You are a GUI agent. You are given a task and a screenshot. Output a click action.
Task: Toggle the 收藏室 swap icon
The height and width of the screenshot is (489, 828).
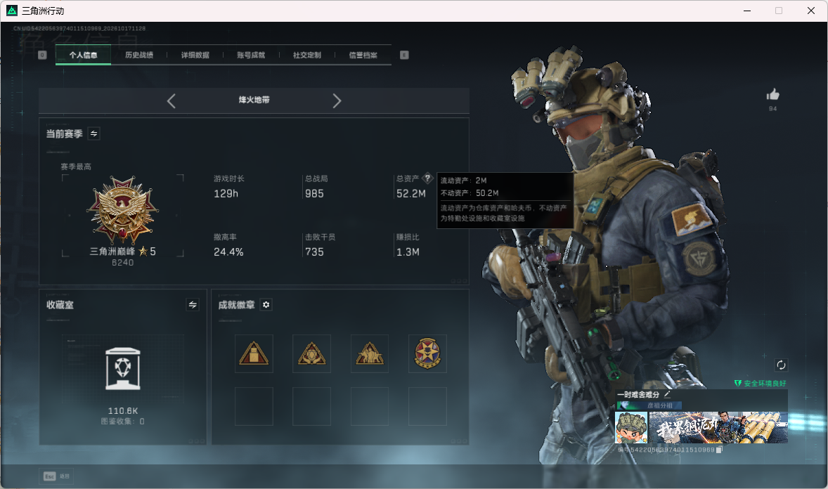(x=193, y=305)
